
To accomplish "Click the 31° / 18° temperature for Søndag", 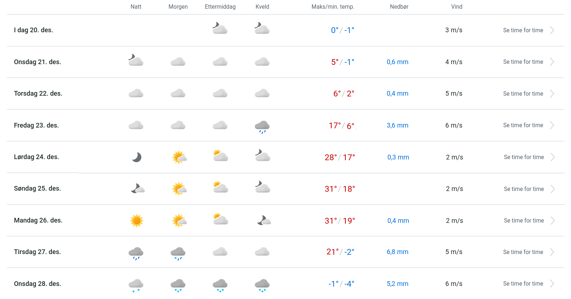I will (340, 189).
